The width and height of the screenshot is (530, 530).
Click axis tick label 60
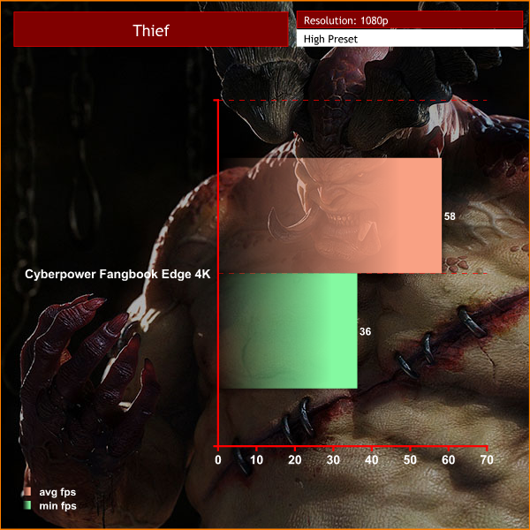coord(448,459)
